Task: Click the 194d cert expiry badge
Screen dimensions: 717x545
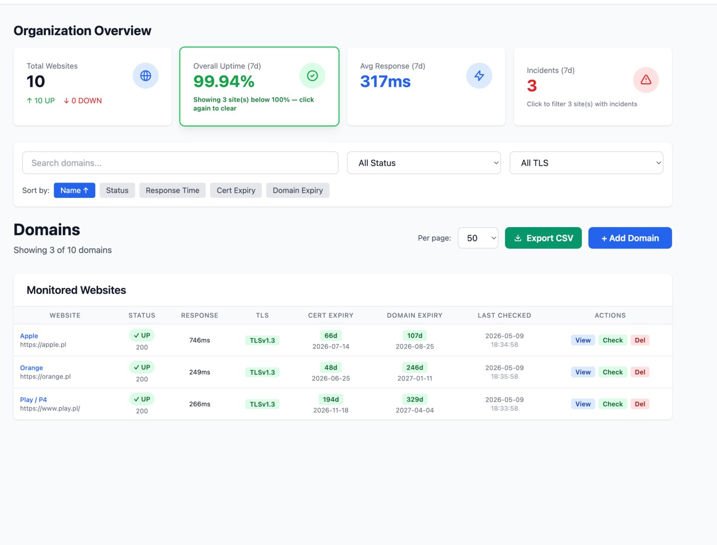Action: click(x=331, y=399)
